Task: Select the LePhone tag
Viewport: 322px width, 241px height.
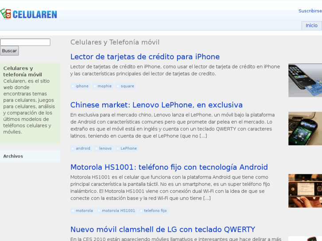Action: coord(127,148)
